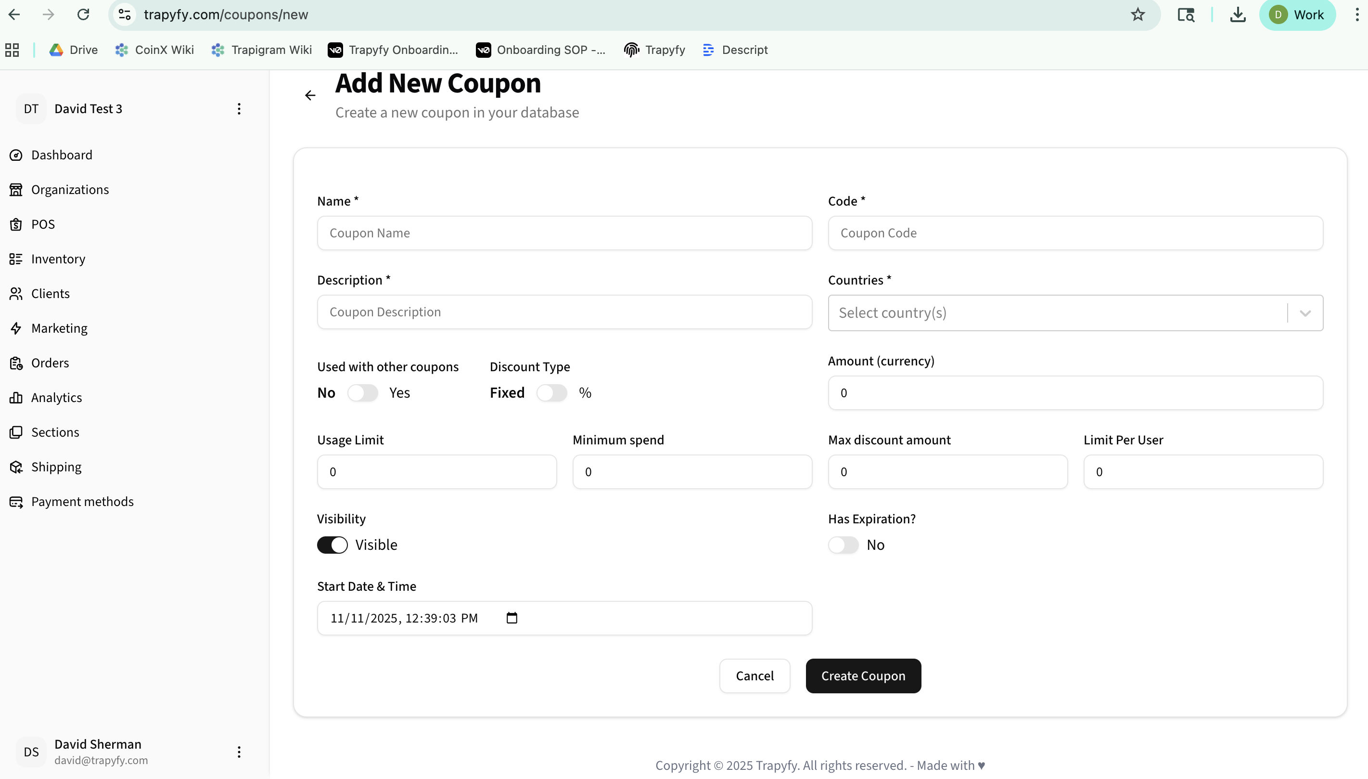Toggle Used with other coupons switch

coord(362,393)
